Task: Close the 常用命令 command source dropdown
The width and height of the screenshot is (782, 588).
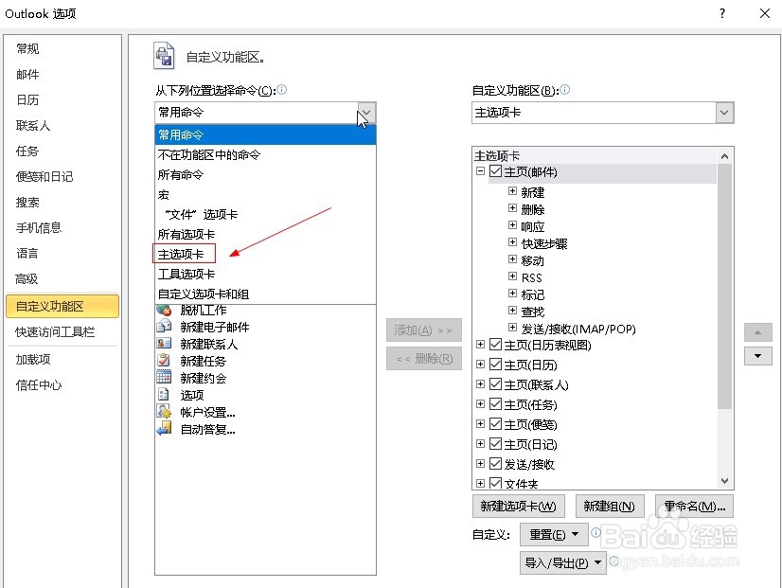Action: pyautogui.click(x=366, y=113)
